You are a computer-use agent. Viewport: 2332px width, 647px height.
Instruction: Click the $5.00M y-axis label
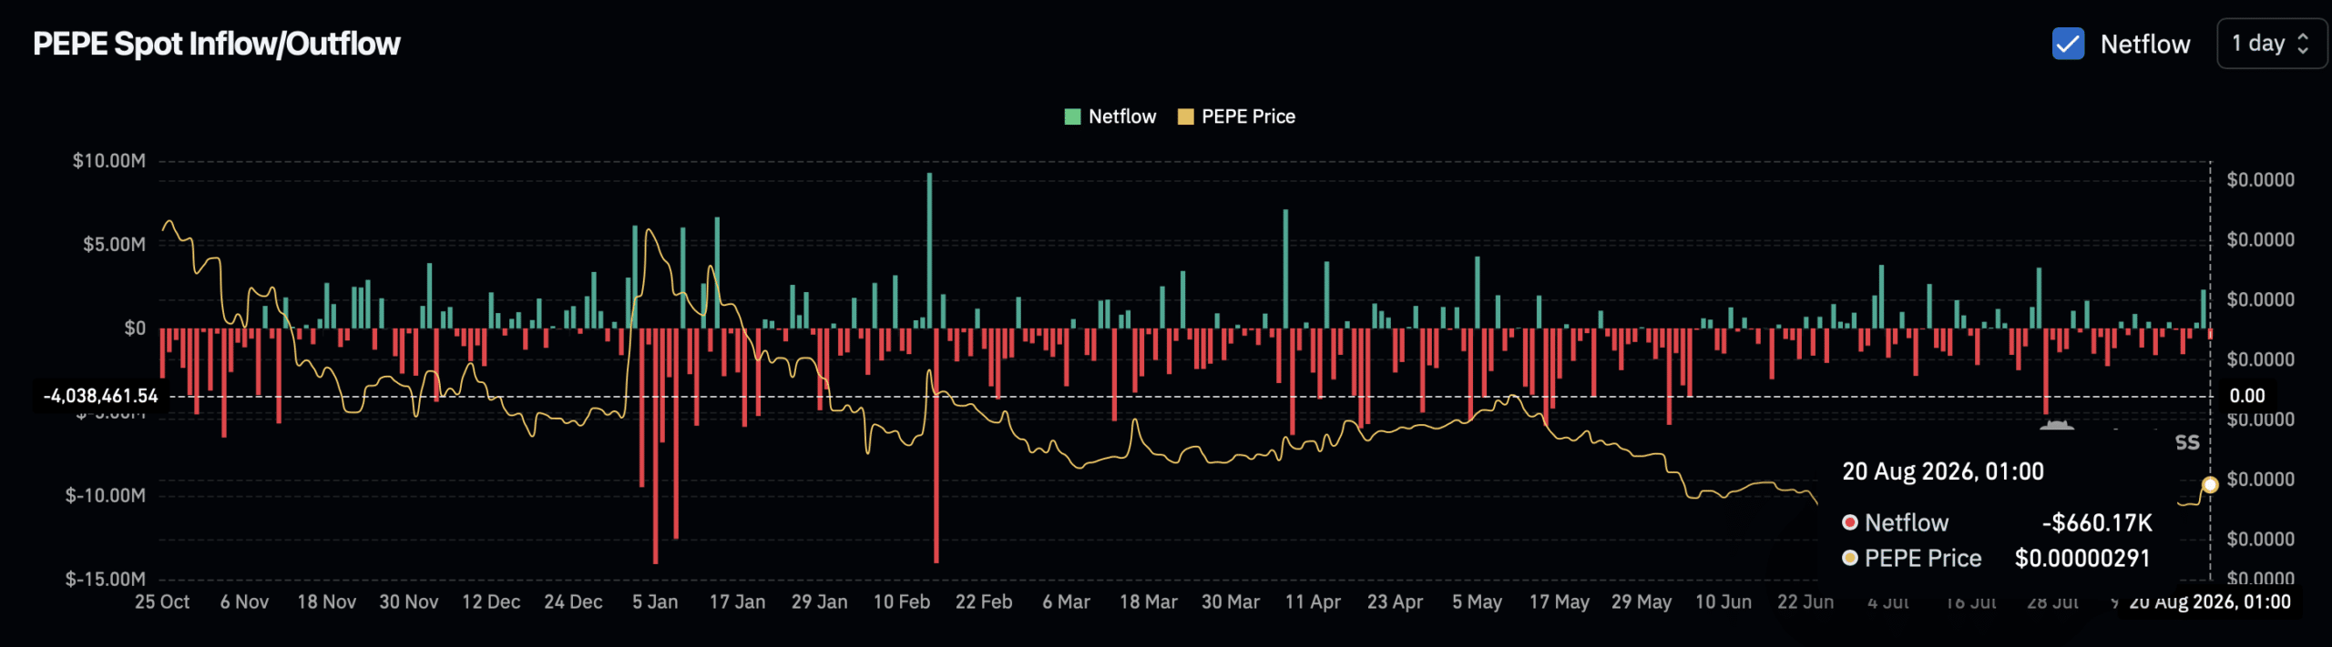(114, 245)
